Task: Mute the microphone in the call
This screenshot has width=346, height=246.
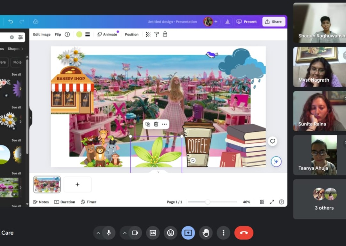Action: [109, 233]
